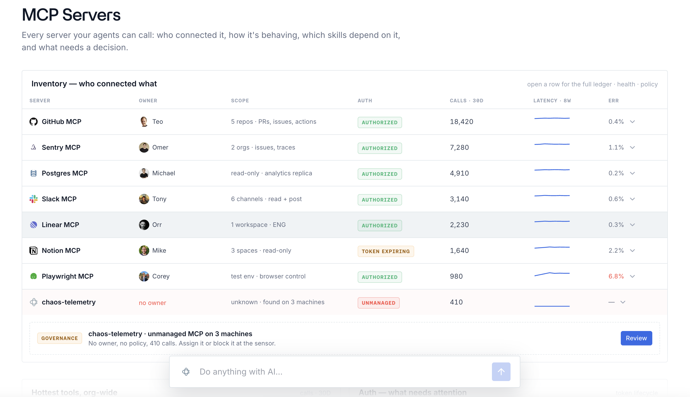Click the Linear logo icon
The width and height of the screenshot is (690, 397).
pos(33,225)
